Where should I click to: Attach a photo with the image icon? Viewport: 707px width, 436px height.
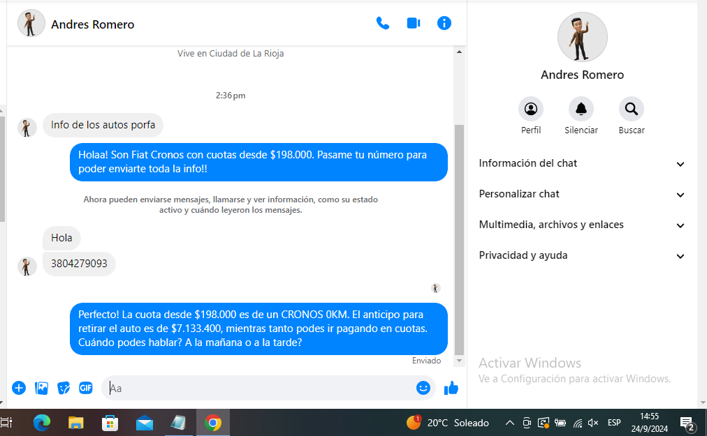tap(41, 388)
